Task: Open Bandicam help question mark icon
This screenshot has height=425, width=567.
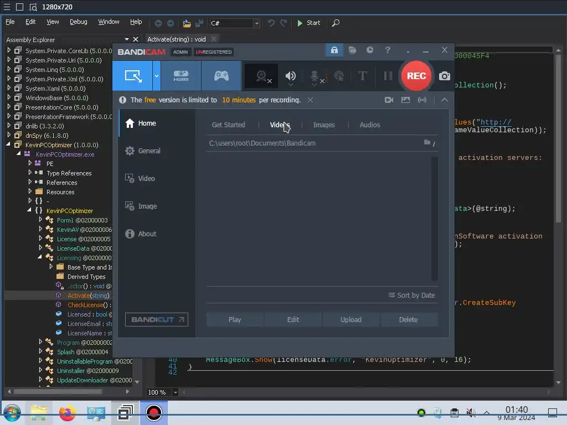Action: coord(388,50)
